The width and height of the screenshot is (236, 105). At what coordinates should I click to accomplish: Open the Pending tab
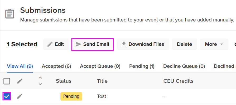142,66
